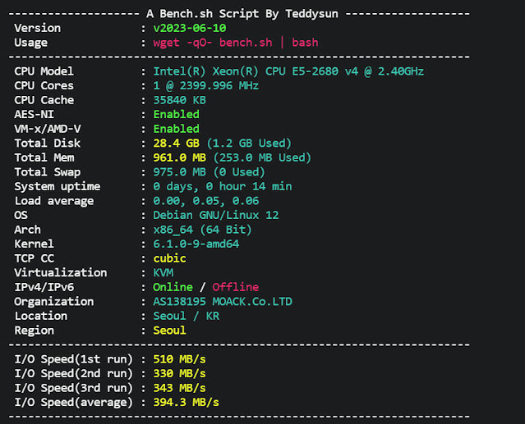Click CPU Cores value 1 @ 2399.996 MHz

(206, 85)
